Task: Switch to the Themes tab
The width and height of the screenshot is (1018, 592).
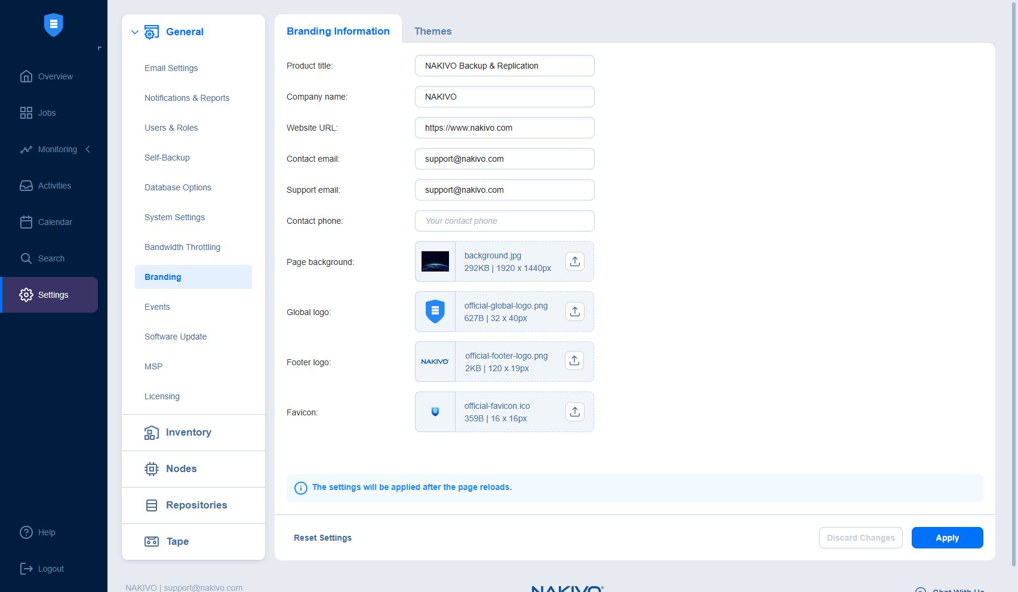Action: (x=433, y=31)
